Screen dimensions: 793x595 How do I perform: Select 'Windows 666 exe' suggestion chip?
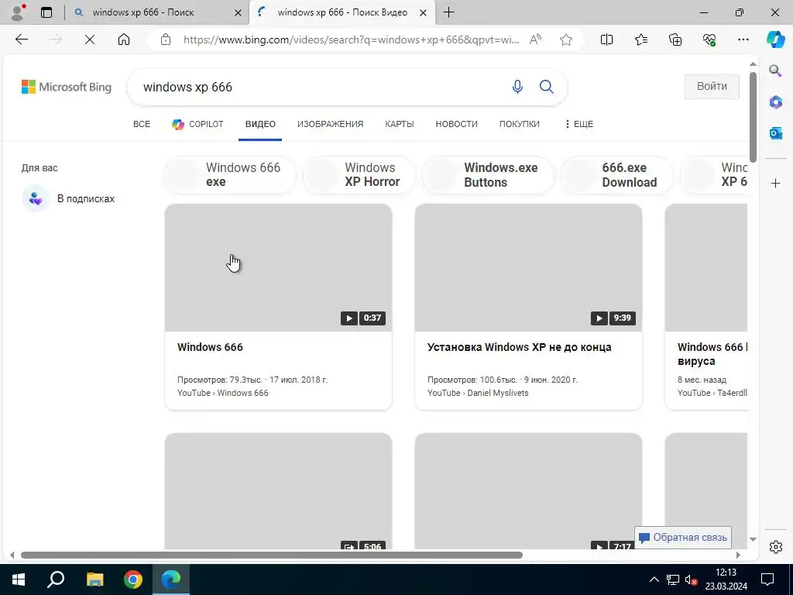tap(230, 175)
